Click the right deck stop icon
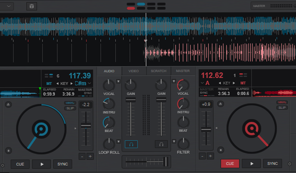This screenshot has height=173, width=296. tap(221, 150)
